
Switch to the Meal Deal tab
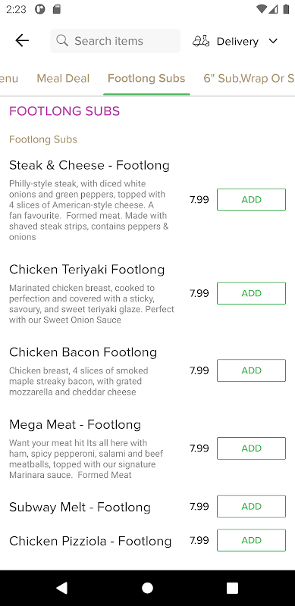(x=63, y=79)
